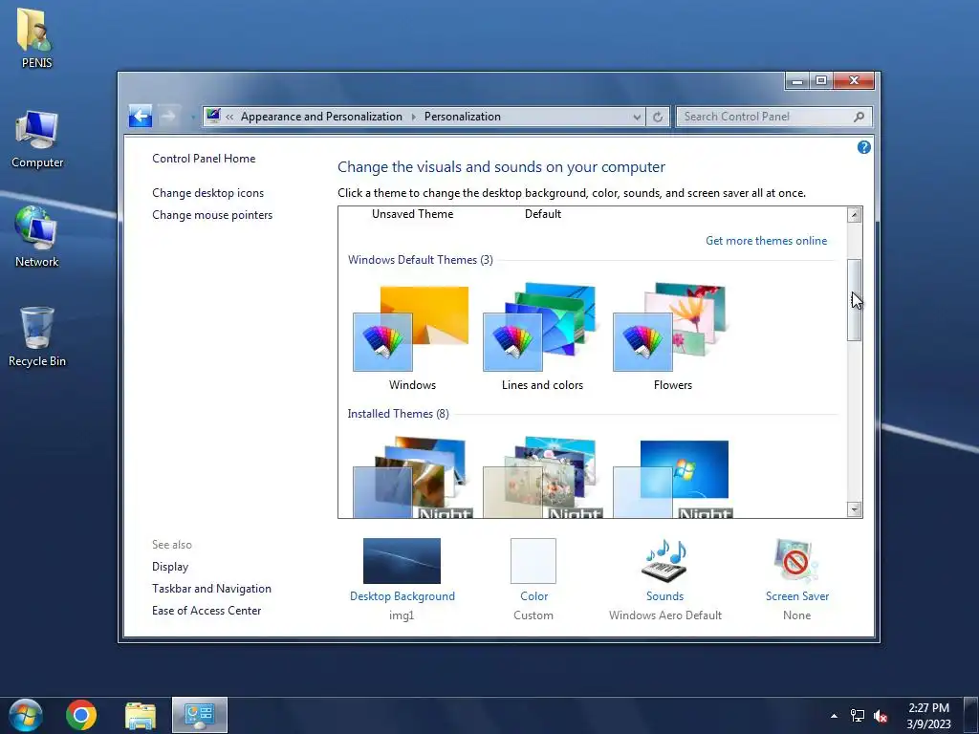Select the installed floral Night theme
The width and height of the screenshot is (979, 734).
coord(542,478)
